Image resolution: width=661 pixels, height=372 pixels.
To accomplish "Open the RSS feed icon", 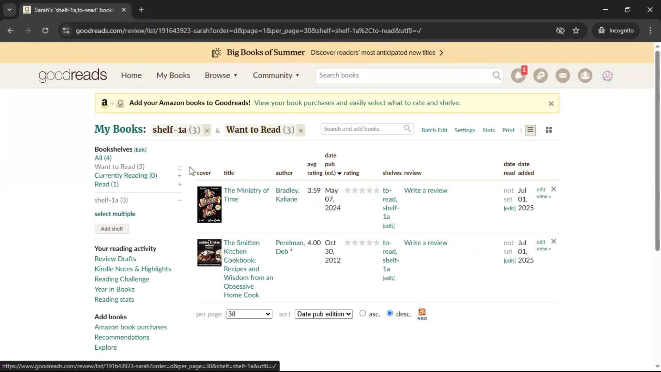I will tap(422, 314).
